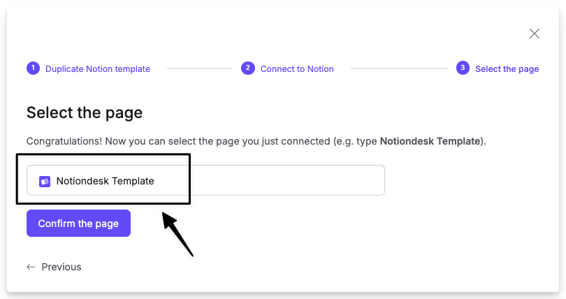The height and width of the screenshot is (299, 566).
Task: Click the large 'Select the page' heading
Action: click(x=85, y=113)
